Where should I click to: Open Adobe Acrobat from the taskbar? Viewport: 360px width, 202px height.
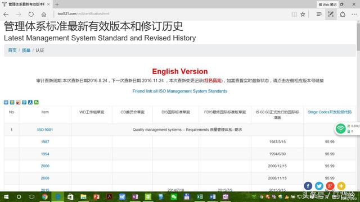pos(109,197)
